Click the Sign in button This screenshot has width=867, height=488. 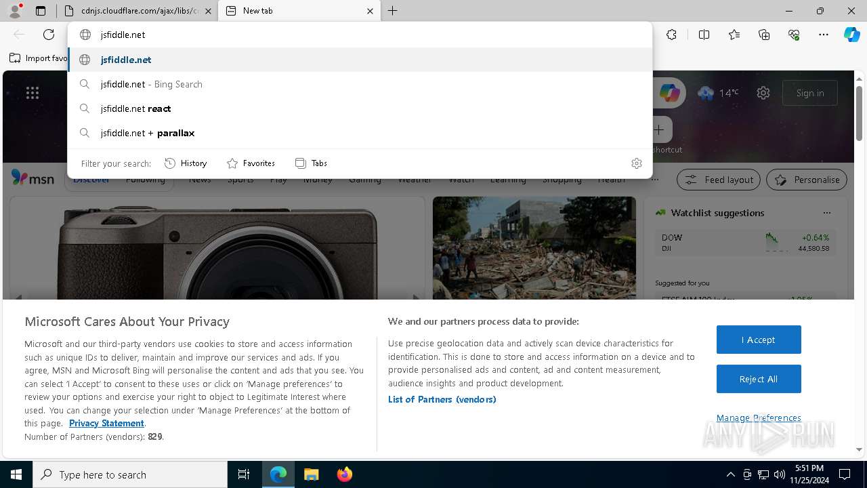810,93
